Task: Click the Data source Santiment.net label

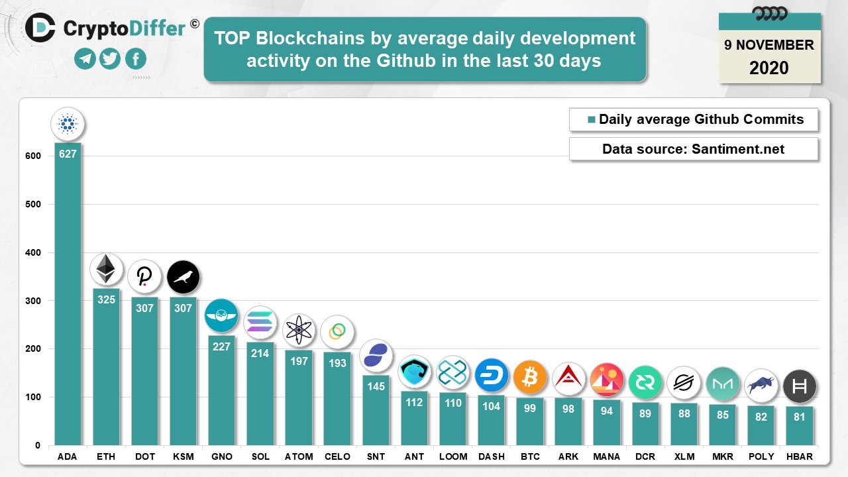Action: coord(694,149)
